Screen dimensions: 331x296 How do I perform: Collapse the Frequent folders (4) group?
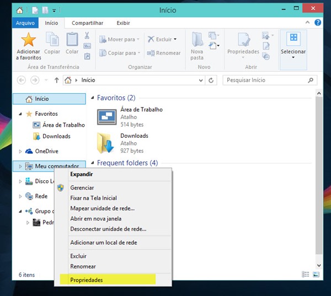(x=93, y=163)
